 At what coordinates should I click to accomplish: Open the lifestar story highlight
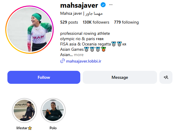pyautogui.click(x=24, y=110)
